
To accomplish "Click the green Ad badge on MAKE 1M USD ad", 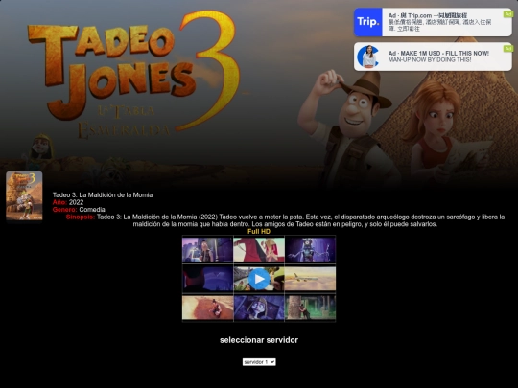I will click(x=508, y=49).
